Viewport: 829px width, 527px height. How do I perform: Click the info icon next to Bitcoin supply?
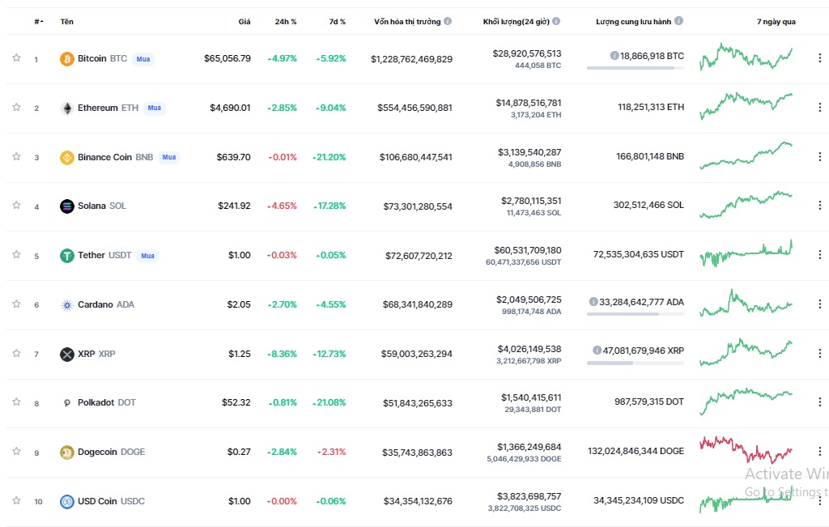(x=614, y=56)
